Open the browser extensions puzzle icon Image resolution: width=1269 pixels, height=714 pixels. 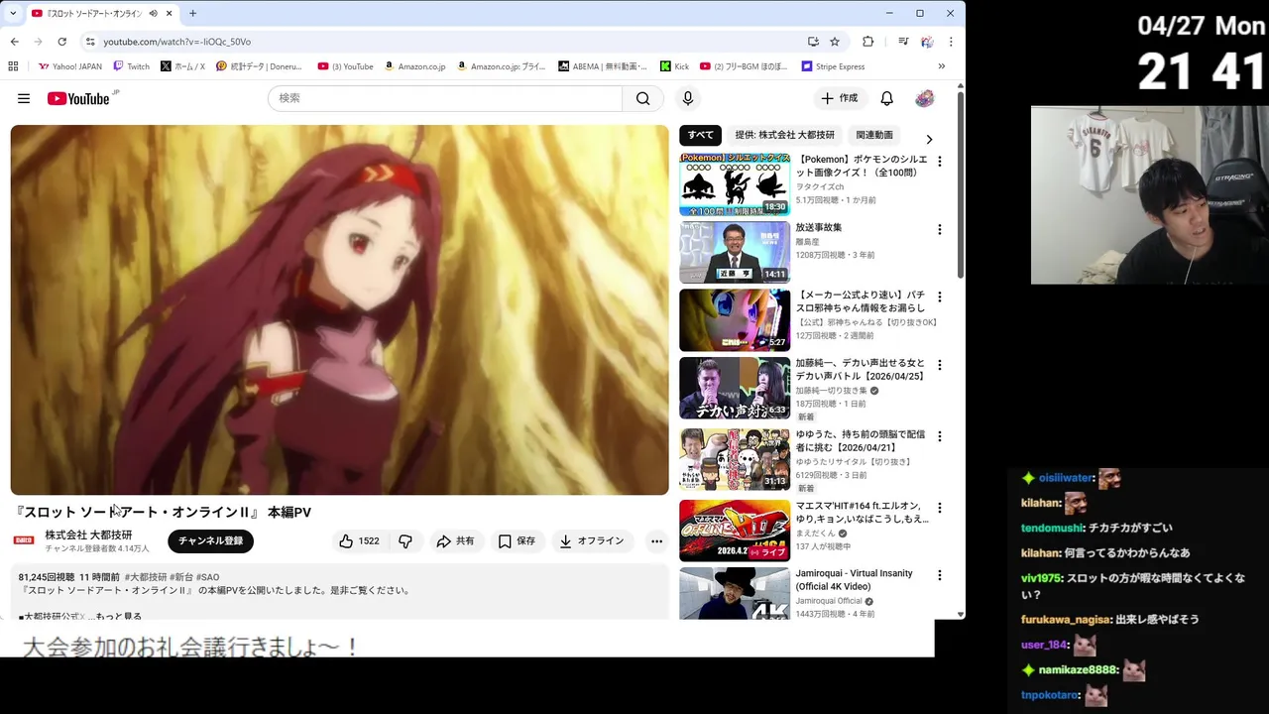pos(867,42)
